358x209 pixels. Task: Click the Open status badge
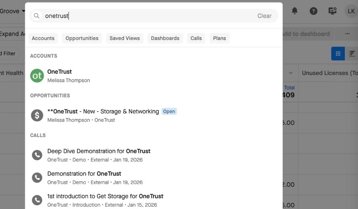(169, 111)
